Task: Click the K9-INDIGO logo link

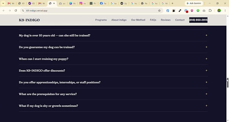Action: 29,20
